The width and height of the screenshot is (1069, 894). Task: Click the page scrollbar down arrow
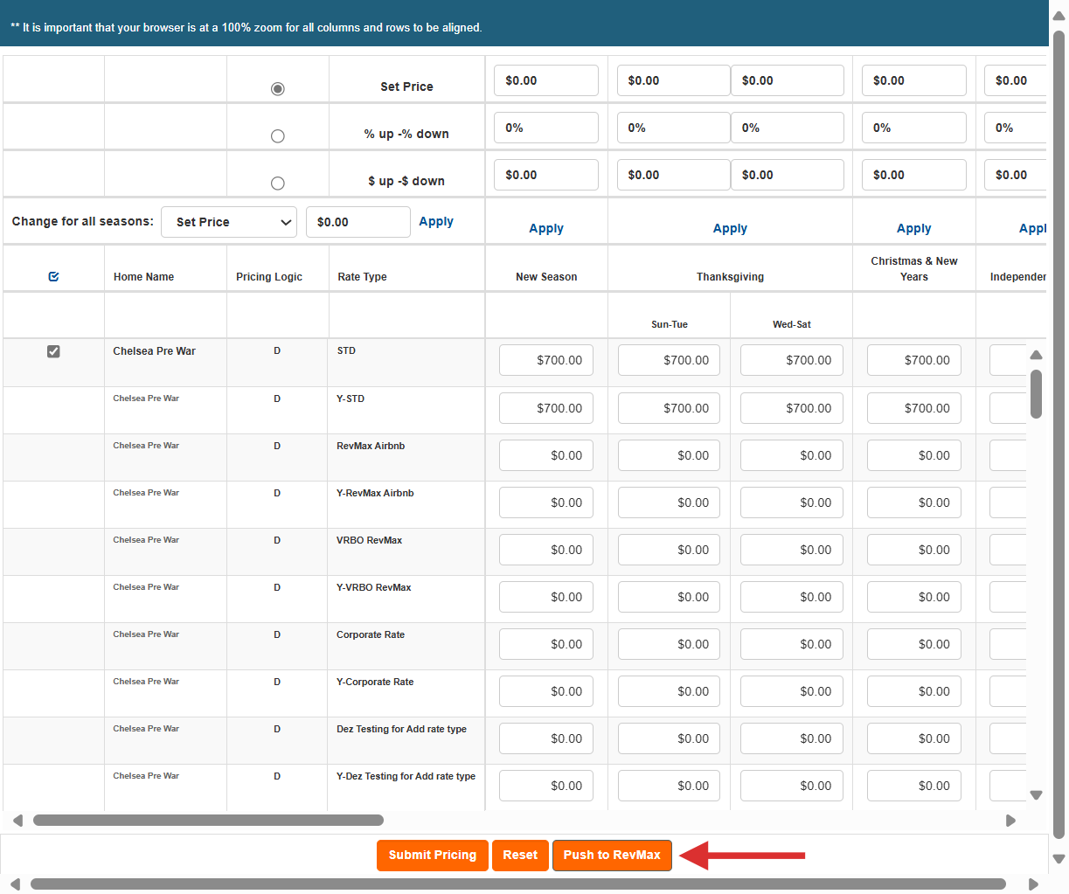tap(1059, 859)
